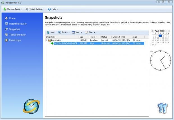Go to the Home page

[12, 18]
